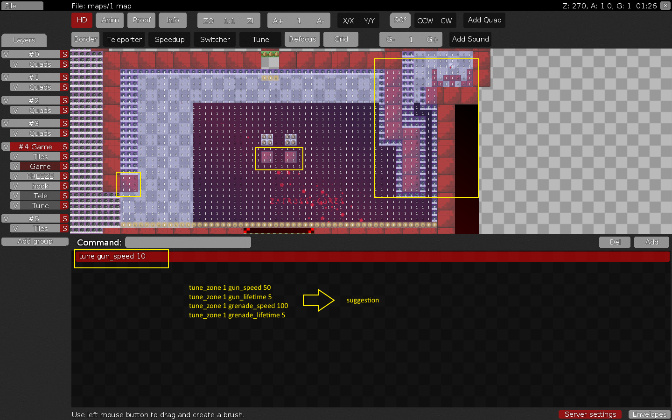Switch to Server settings tab
The image size is (672, 420).
click(590, 414)
